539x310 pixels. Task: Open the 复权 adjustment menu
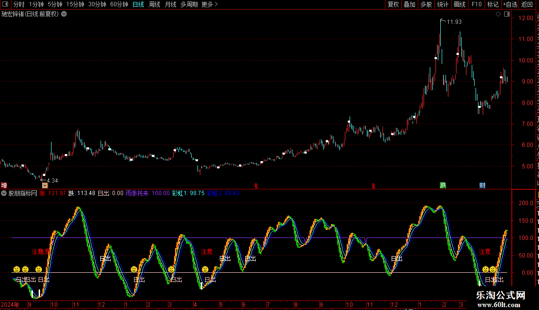393,4
